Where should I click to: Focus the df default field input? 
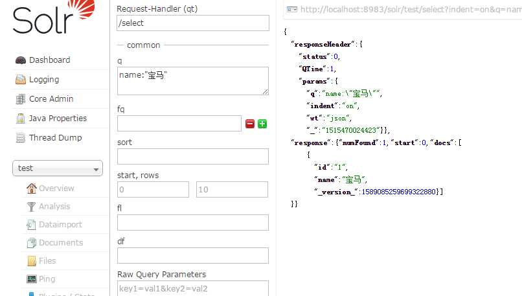click(193, 256)
